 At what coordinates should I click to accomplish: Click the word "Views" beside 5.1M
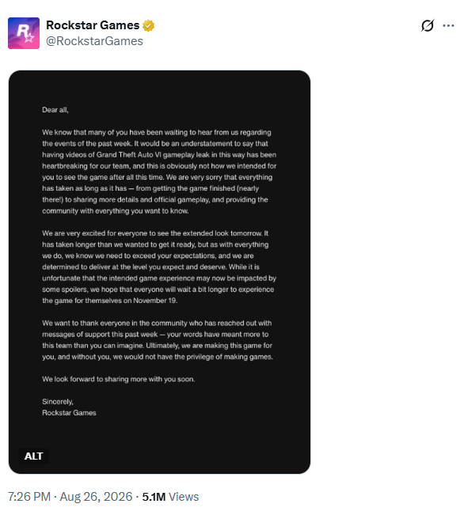coord(184,497)
